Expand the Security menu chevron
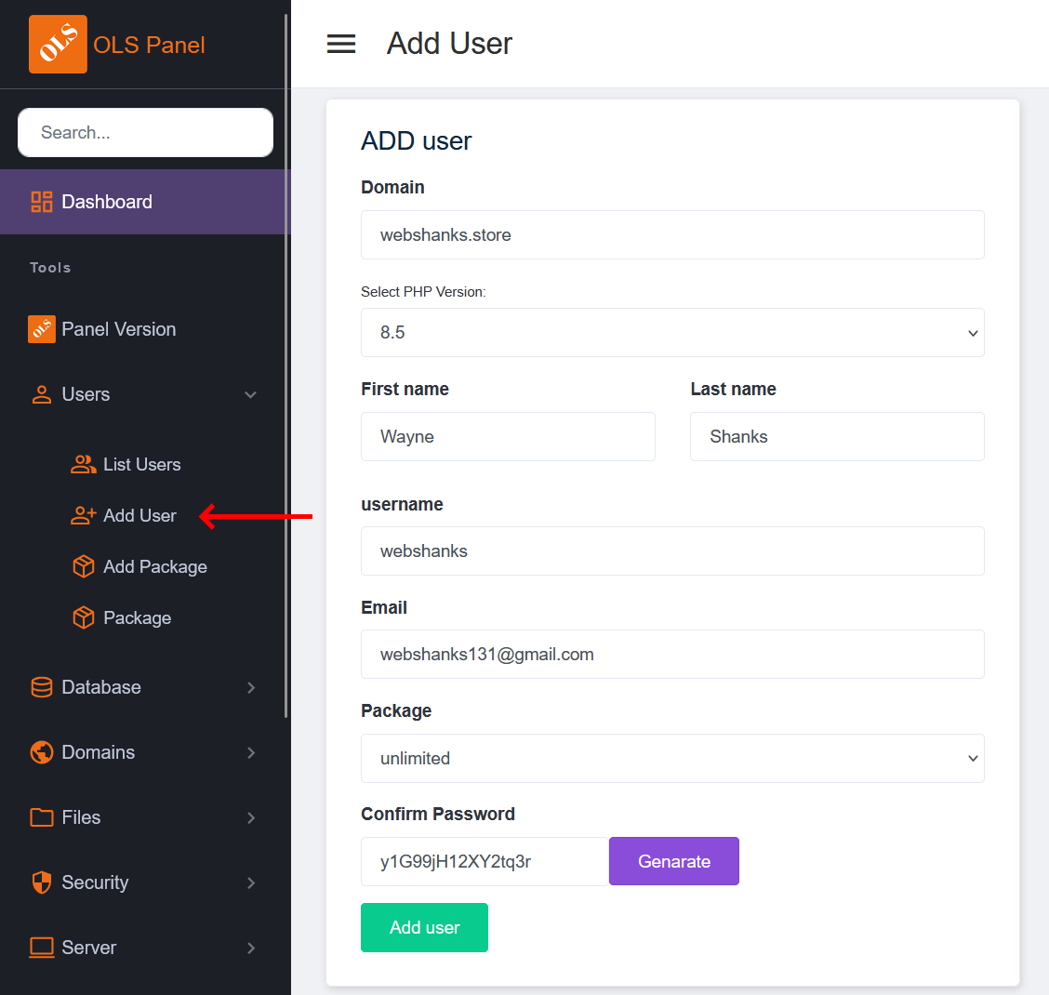 pyautogui.click(x=251, y=882)
